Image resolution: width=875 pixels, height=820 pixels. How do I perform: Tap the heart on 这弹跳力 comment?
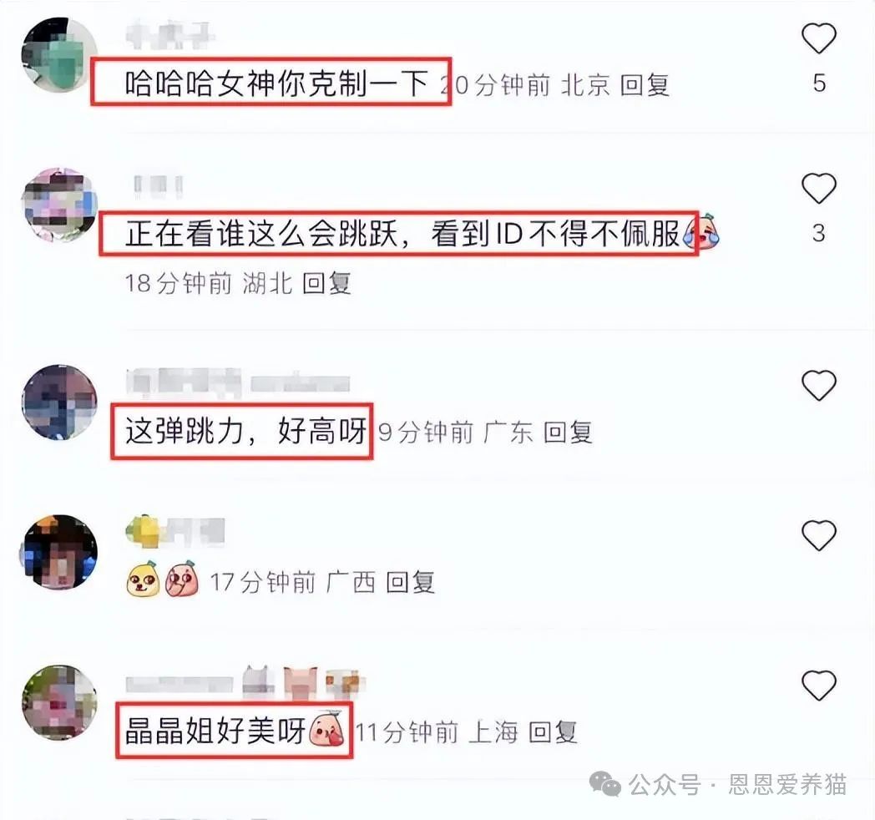tap(818, 385)
